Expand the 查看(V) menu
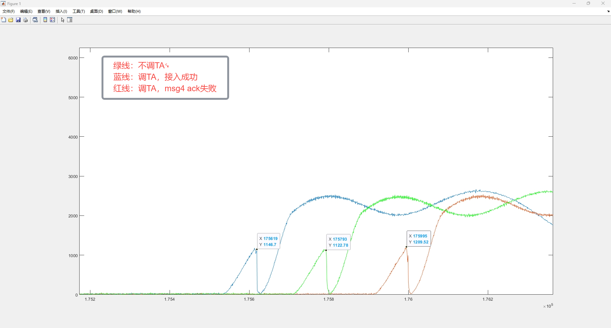This screenshot has width=611, height=328. point(44,11)
